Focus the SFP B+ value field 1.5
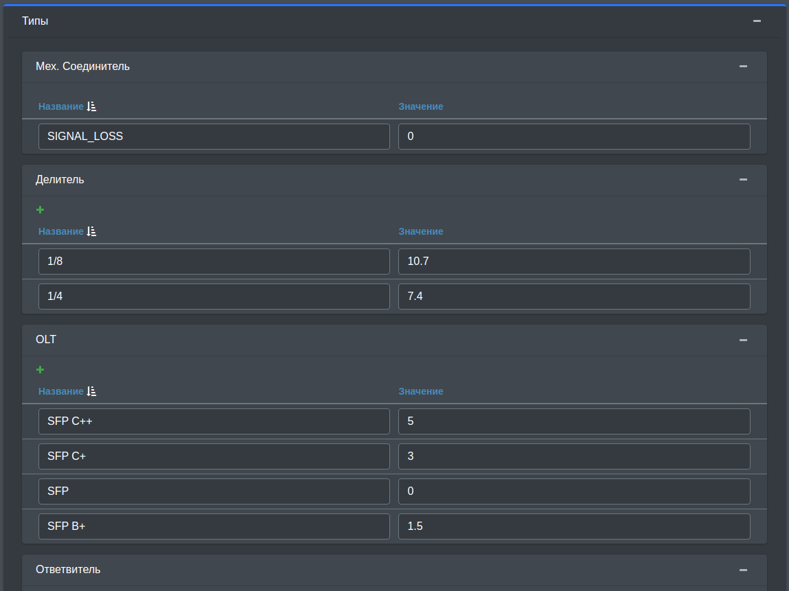Image resolution: width=789 pixels, height=591 pixels. tap(573, 526)
